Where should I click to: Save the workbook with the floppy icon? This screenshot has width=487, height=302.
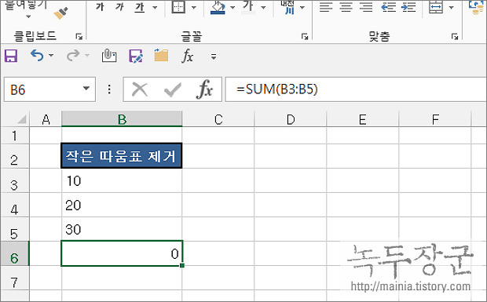coord(11,56)
